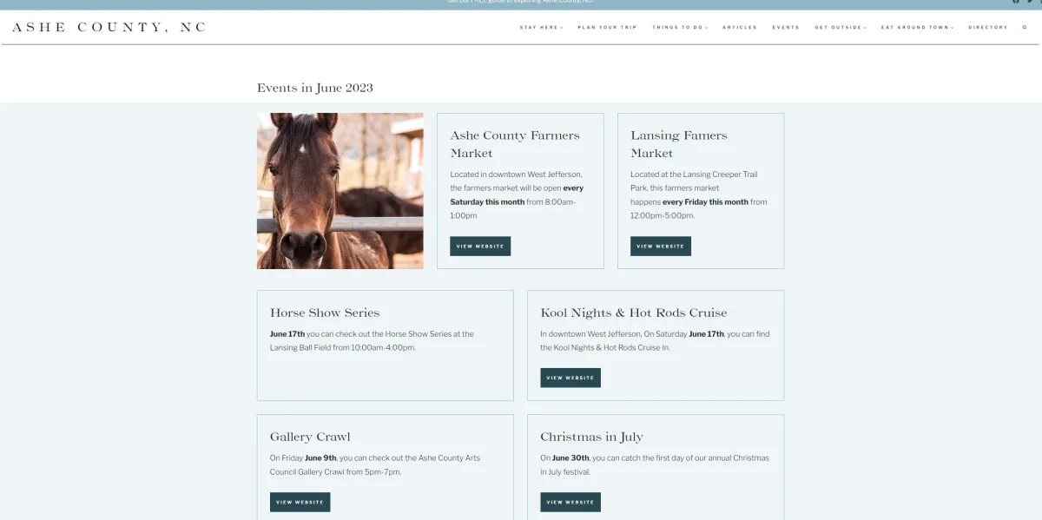This screenshot has width=1042, height=520.
Task: Open the Events menu item
Action: pos(786,28)
